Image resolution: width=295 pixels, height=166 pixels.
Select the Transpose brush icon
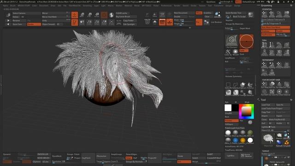tap(243, 93)
